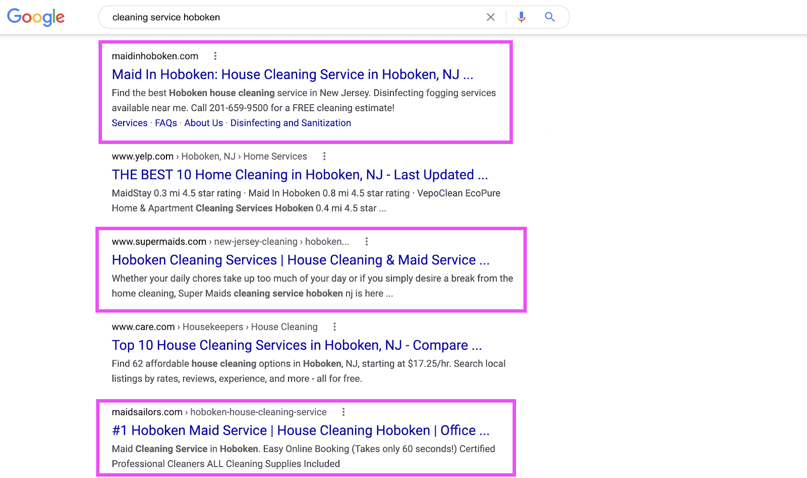Image resolution: width=807 pixels, height=478 pixels.
Task: Open the FAQs sitelink
Action: [166, 123]
